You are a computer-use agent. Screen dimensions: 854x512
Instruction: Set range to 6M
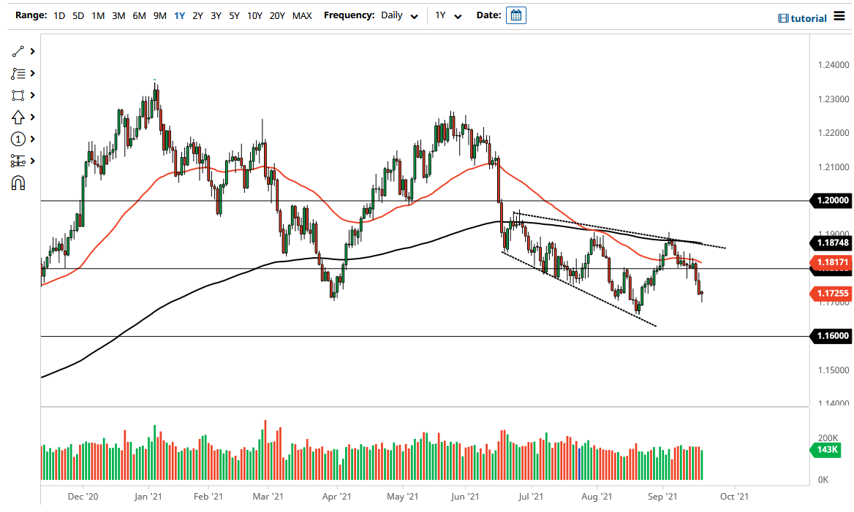point(139,15)
